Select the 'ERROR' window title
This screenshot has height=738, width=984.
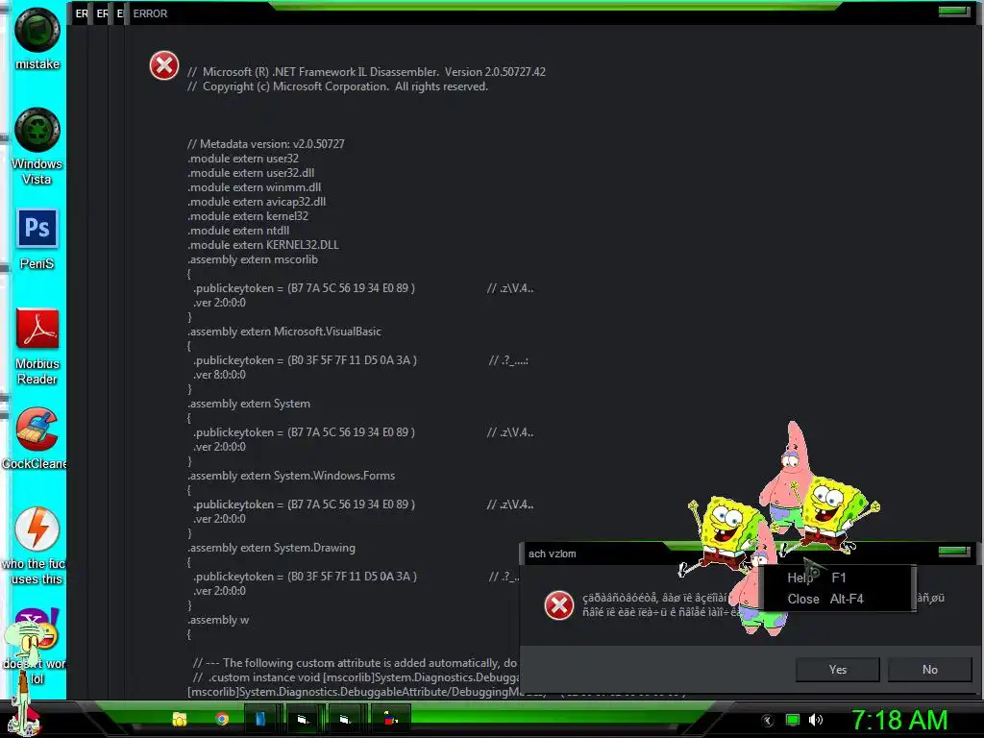point(150,13)
